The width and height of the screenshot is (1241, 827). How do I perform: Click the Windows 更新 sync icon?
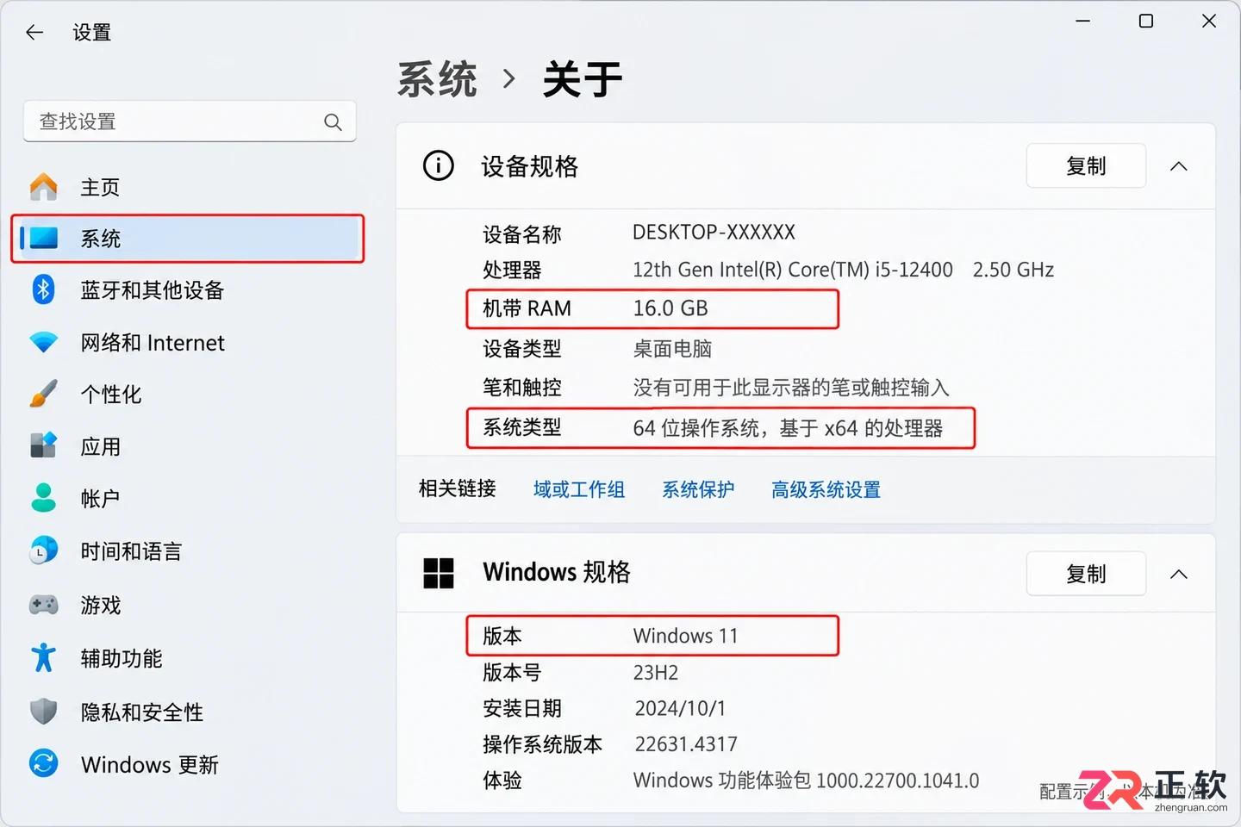coord(43,763)
